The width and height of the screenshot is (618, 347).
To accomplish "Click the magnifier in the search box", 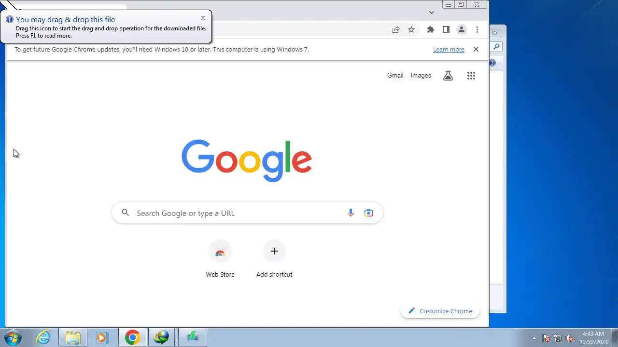I will (x=126, y=213).
